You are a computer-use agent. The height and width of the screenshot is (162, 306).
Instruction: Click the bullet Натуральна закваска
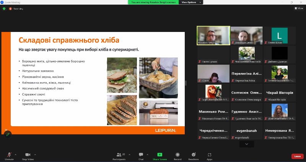[x=38, y=71]
